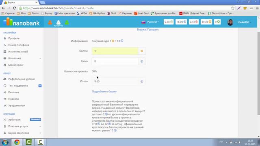
Task: Open Реклама in the sidebar
Action: (x=13, y=92)
